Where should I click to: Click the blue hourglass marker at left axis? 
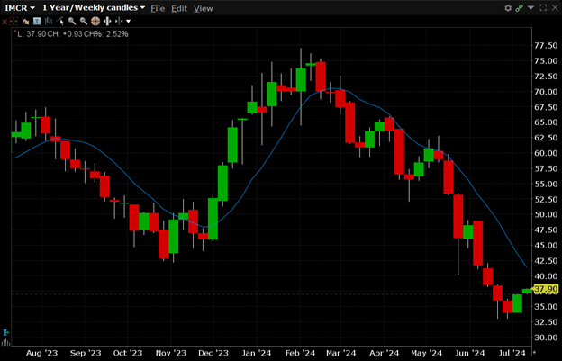[x=5, y=333]
